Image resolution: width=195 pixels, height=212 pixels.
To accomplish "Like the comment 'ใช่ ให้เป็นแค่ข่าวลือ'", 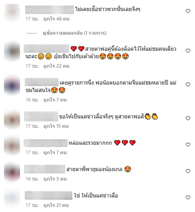I will (x=188, y=197).
